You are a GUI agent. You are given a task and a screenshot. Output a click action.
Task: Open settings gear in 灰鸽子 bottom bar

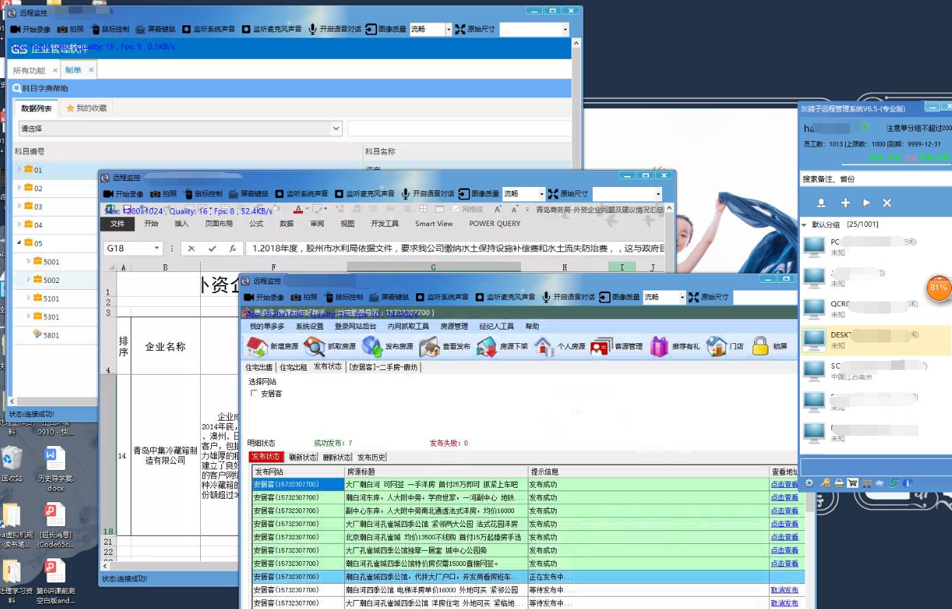coord(809,483)
